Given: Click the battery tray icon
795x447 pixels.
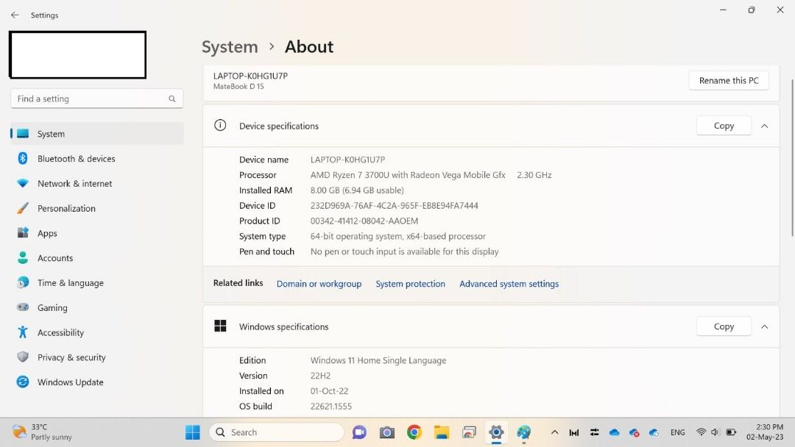Looking at the screenshot, I should pyautogui.click(x=731, y=432).
